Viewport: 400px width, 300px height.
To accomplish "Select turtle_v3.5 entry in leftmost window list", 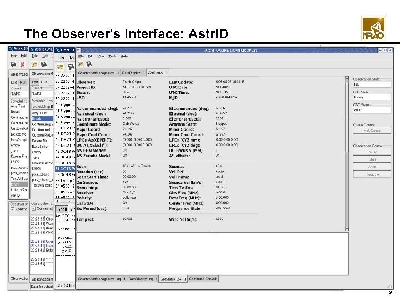I will point(19,190).
